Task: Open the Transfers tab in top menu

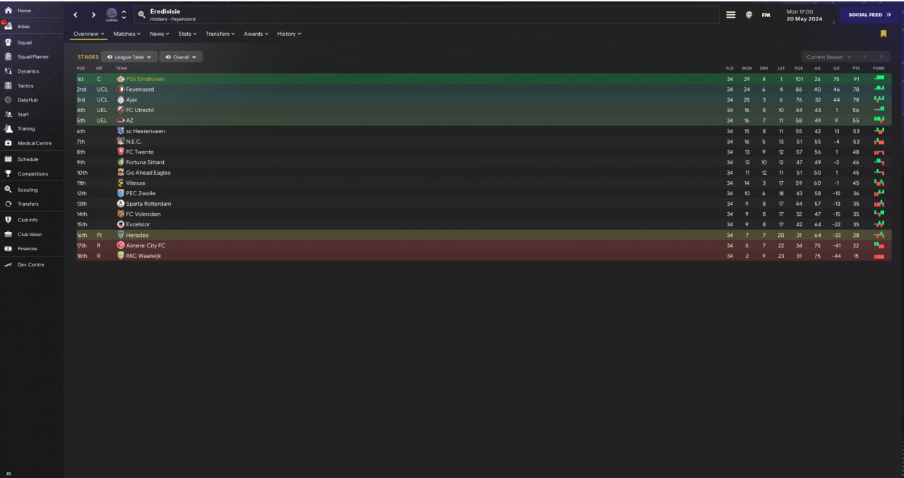Action: (x=220, y=34)
